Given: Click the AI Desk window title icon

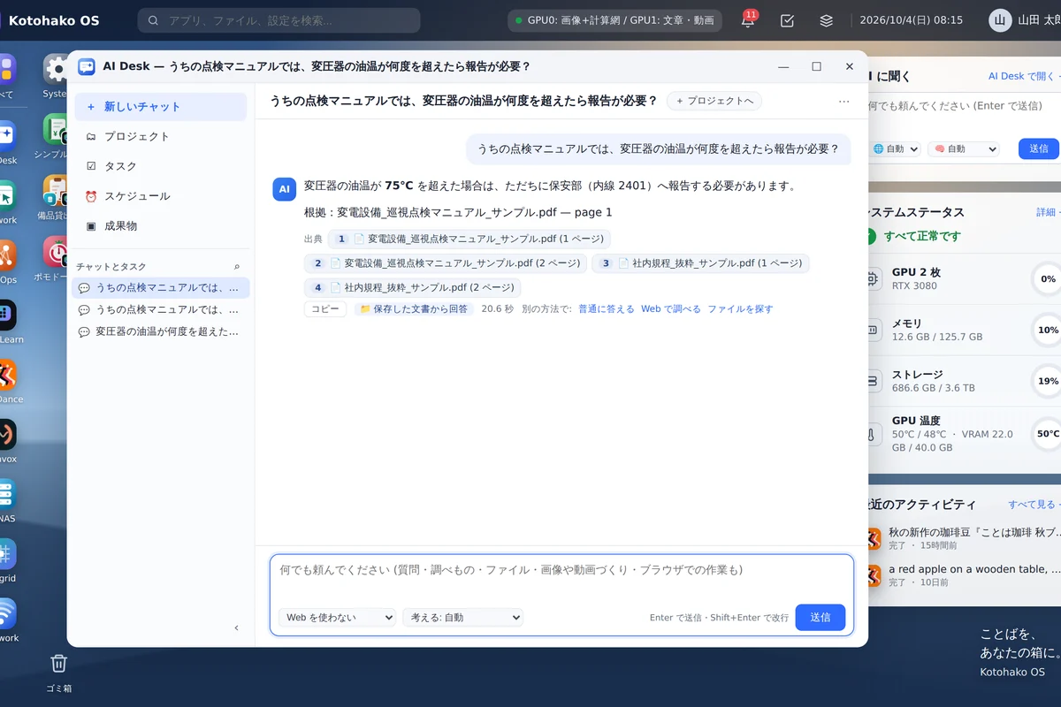Looking at the screenshot, I should 87,66.
